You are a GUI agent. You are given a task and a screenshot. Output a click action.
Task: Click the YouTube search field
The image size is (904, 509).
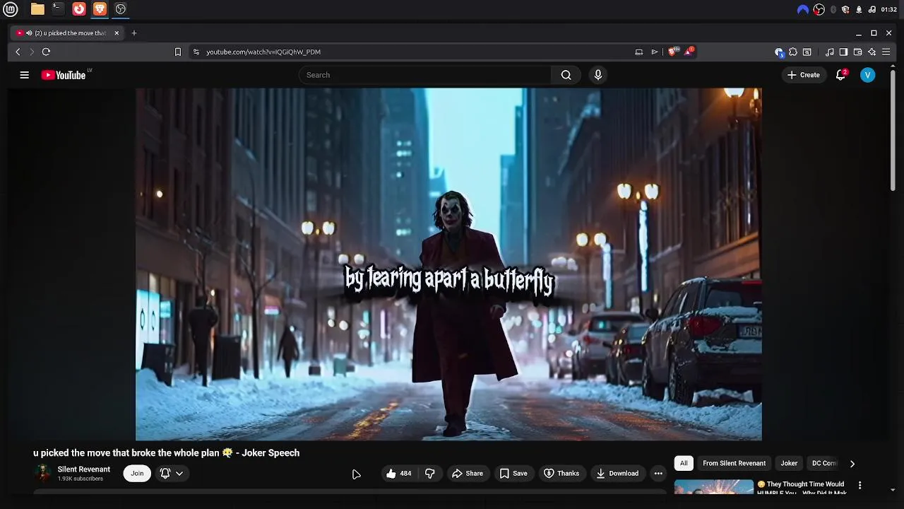coord(425,75)
